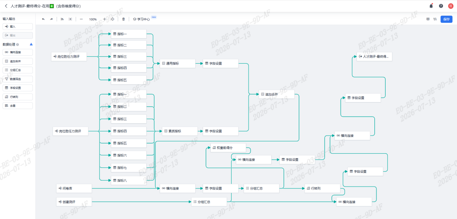Select the 行转列 node on canvas

322,188
